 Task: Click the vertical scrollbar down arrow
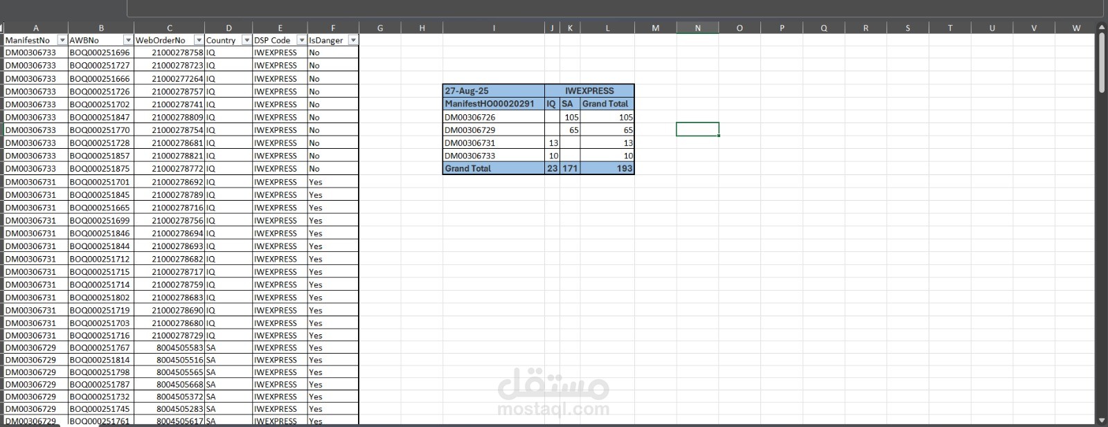click(1102, 420)
